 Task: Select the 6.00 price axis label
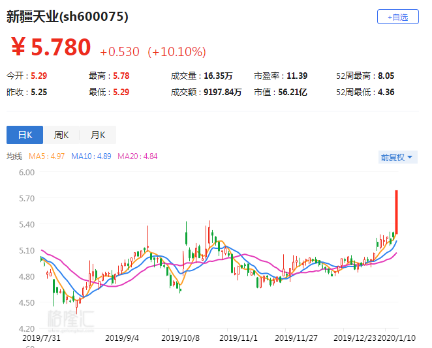click(x=27, y=173)
